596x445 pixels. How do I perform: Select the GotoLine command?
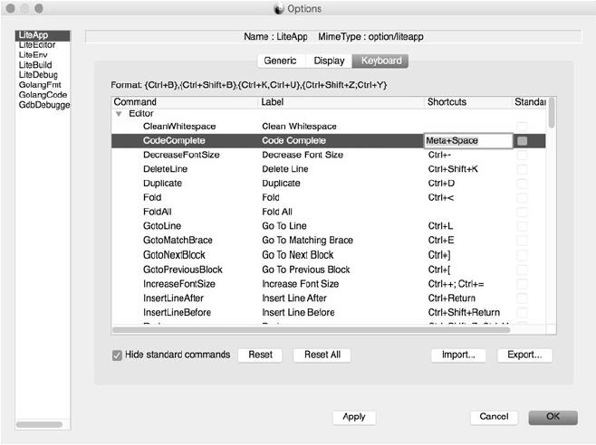tap(162, 226)
